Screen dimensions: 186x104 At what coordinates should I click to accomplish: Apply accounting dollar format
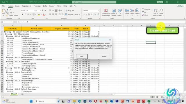(x=84, y=14)
